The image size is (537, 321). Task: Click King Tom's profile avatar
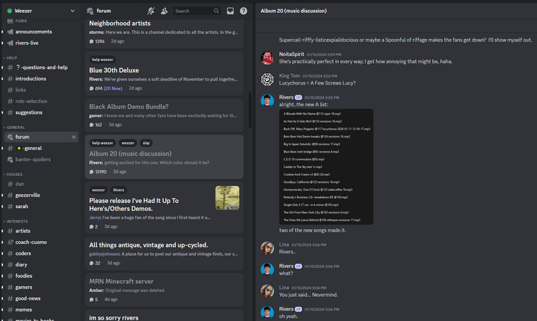click(x=266, y=79)
